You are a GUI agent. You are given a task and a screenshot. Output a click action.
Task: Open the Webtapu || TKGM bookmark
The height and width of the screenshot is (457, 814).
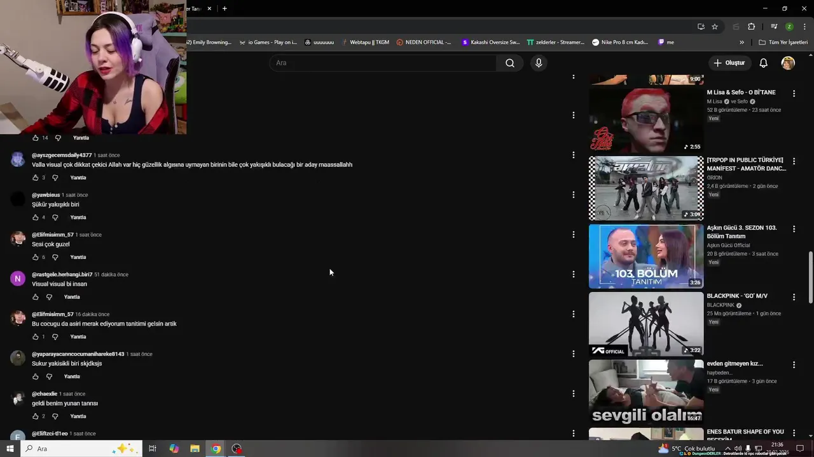365,43
